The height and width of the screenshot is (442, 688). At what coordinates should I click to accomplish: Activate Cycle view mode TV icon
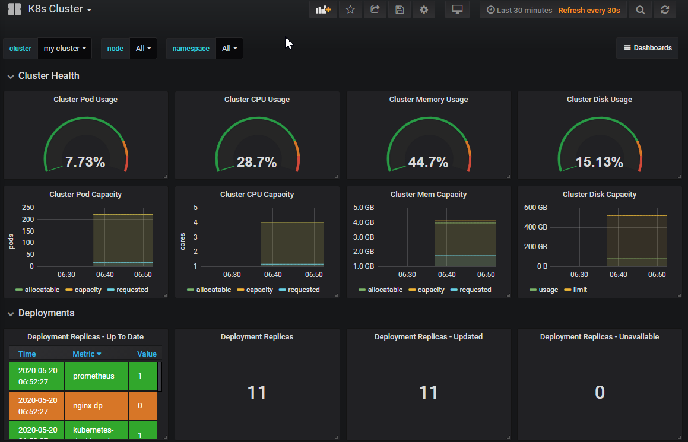457,9
